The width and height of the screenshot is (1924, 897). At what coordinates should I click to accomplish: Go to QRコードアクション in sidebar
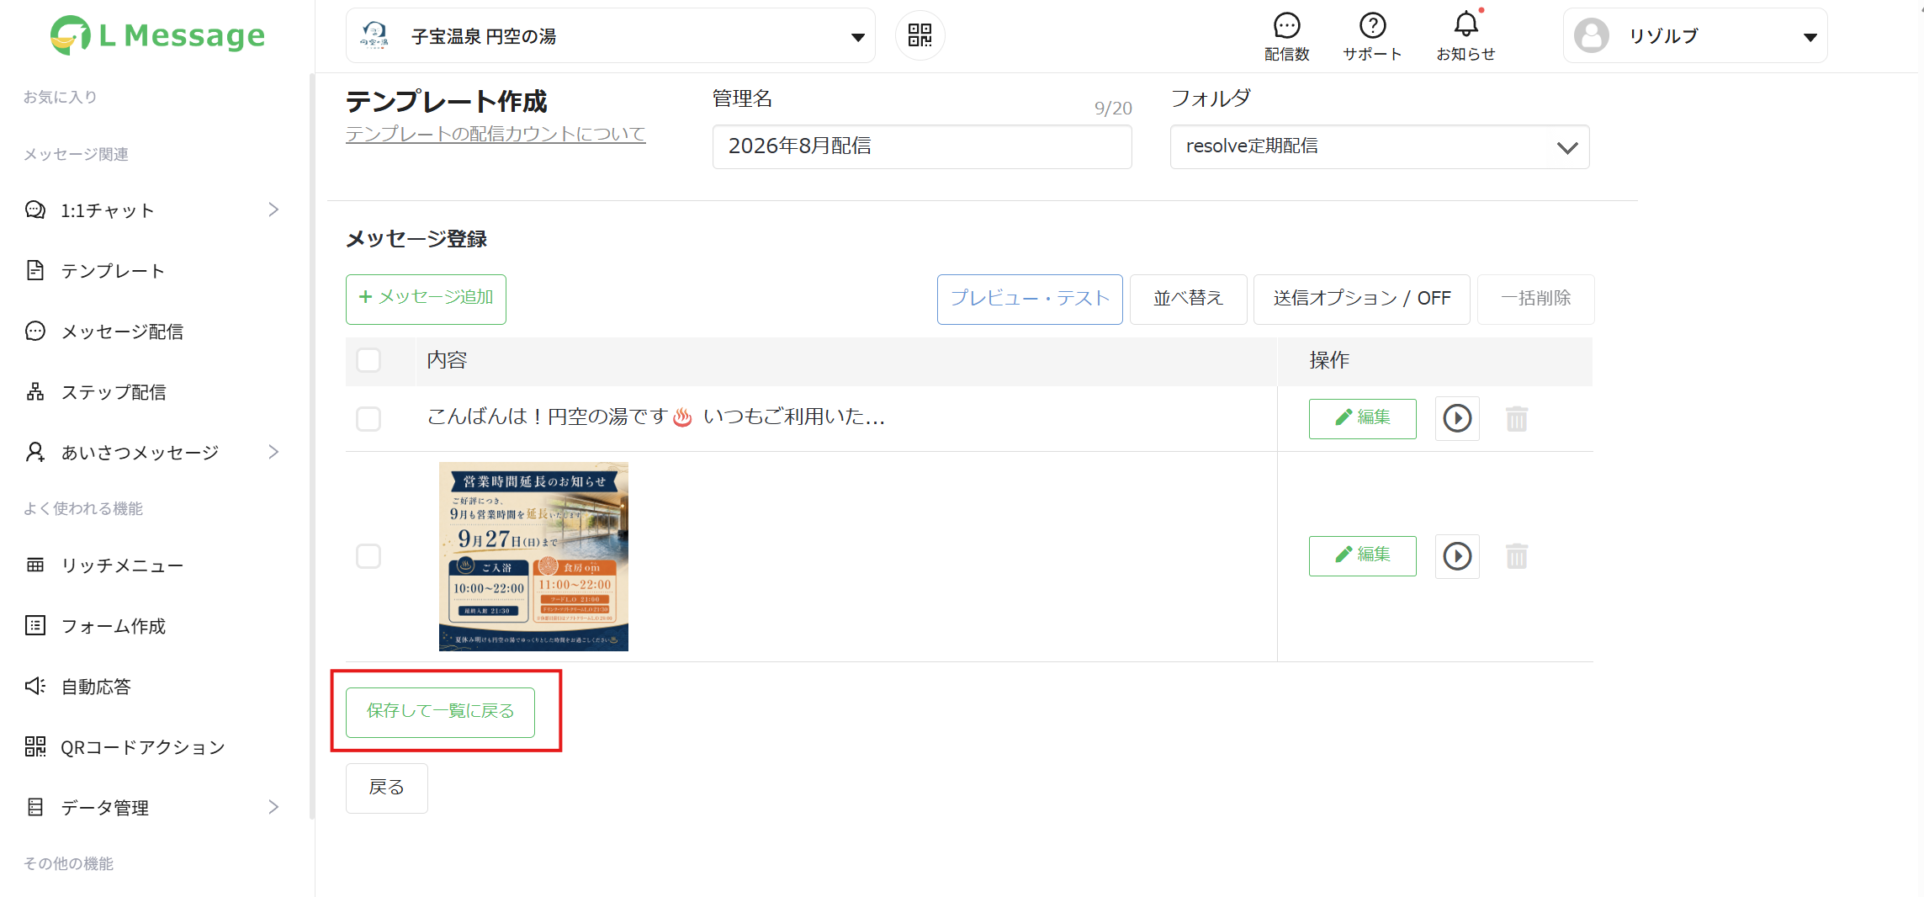(x=143, y=747)
